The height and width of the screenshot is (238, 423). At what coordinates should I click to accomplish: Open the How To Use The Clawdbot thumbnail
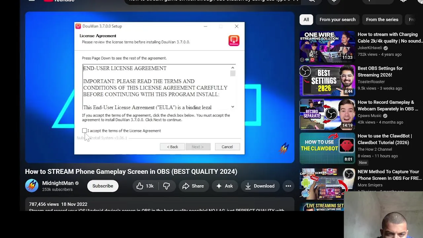coord(327,148)
